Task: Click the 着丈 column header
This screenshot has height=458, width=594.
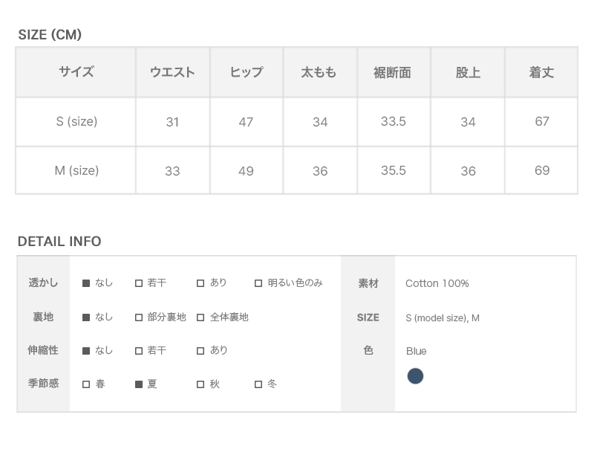Action: coord(541,72)
